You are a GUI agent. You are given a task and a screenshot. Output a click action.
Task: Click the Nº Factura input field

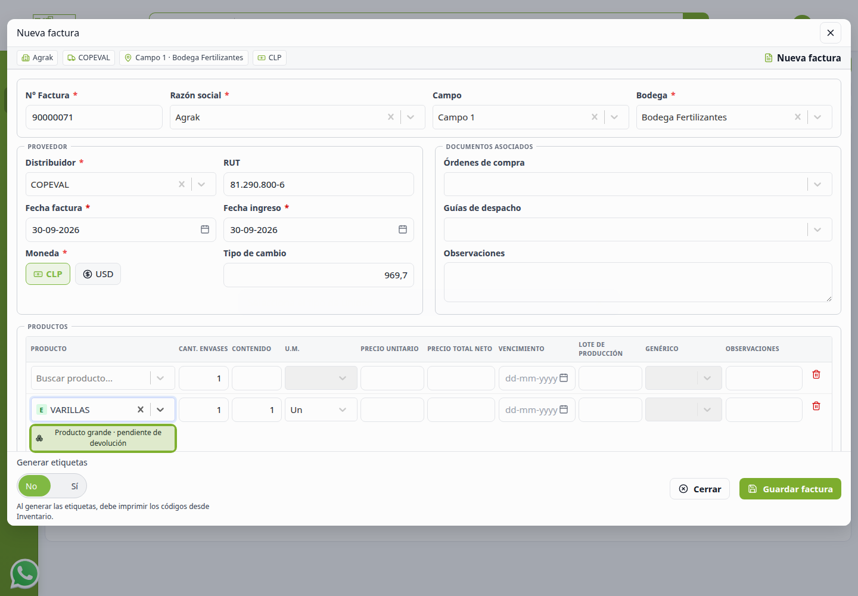tap(94, 117)
